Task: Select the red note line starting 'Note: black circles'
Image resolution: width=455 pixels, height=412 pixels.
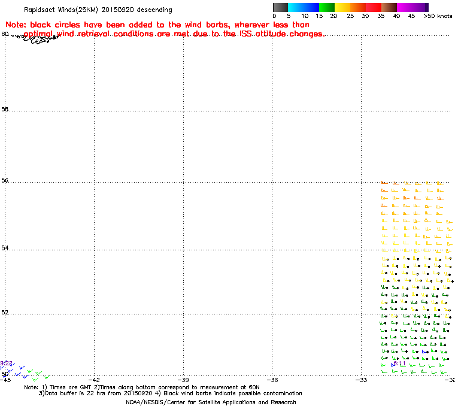Action: pos(157,25)
